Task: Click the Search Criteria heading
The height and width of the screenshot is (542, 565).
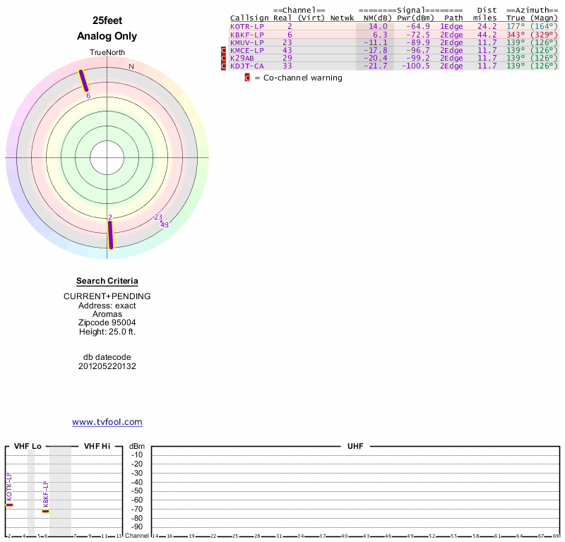Action: 107,281
